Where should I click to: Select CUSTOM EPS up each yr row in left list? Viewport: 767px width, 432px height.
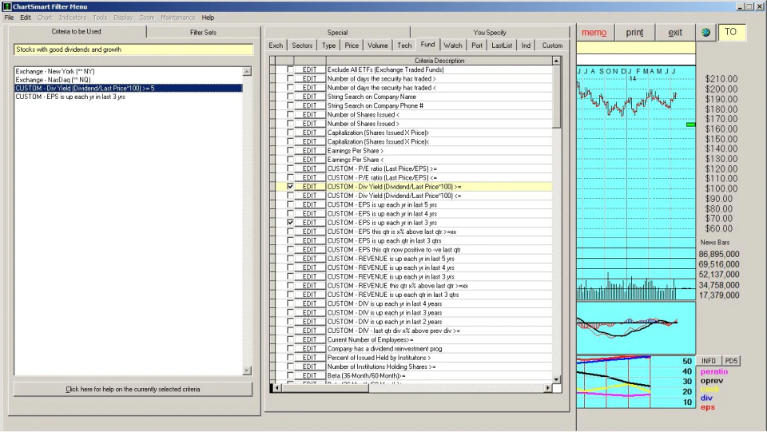pos(129,97)
